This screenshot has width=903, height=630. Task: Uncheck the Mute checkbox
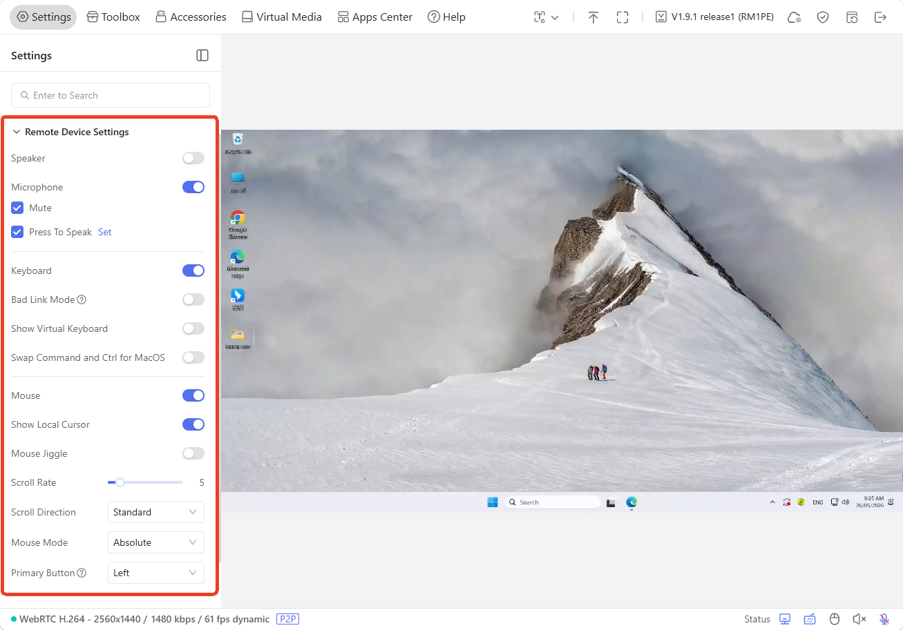(x=17, y=208)
